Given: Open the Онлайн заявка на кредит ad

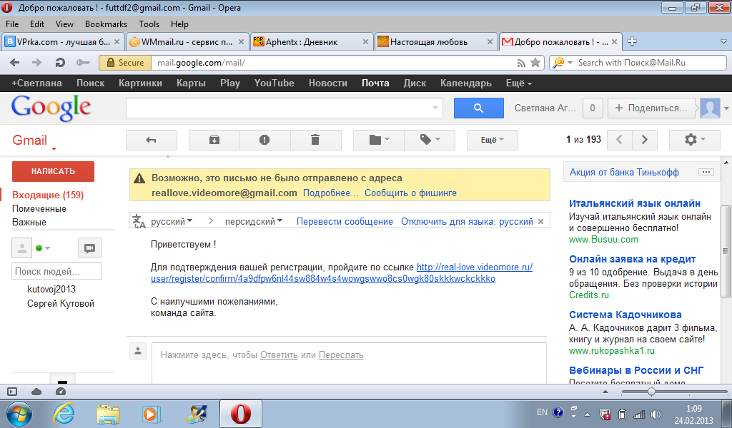Looking at the screenshot, I should pos(632,260).
